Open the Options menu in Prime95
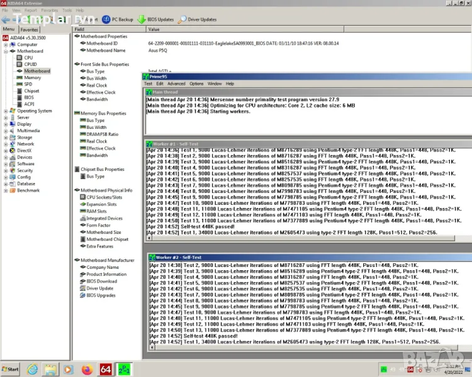This screenshot has height=377, width=472. [196, 84]
